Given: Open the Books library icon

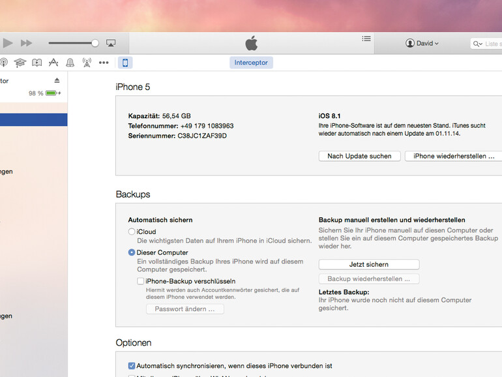Looking at the screenshot, I should coord(37,63).
